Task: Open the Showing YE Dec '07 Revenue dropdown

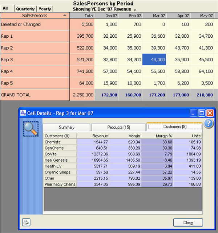Action: pos(135,9)
